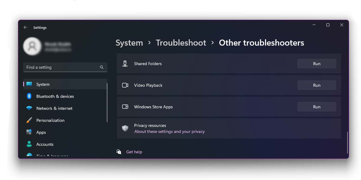
Task: Click the Windows Store Apps label text
Action: pos(153,107)
